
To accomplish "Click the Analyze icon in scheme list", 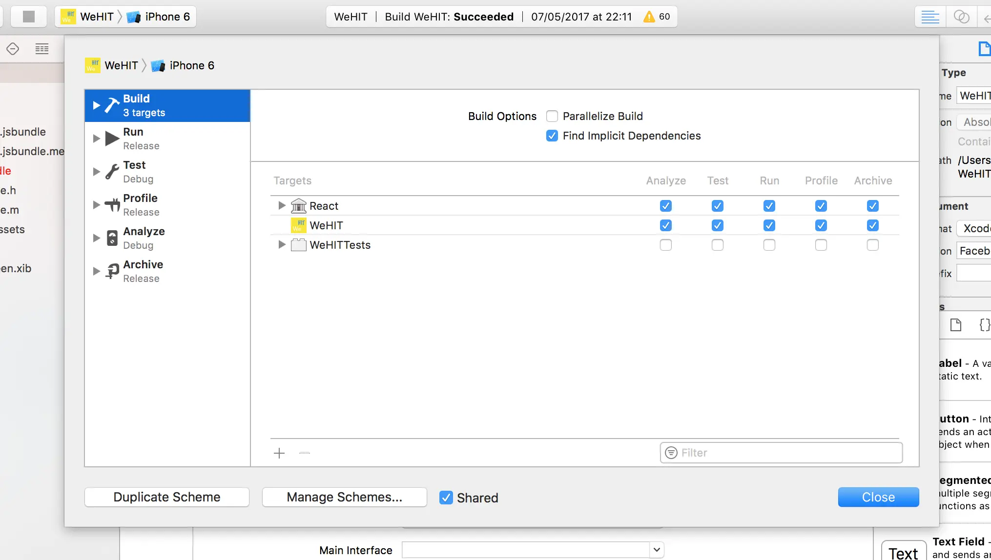I will pyautogui.click(x=112, y=238).
